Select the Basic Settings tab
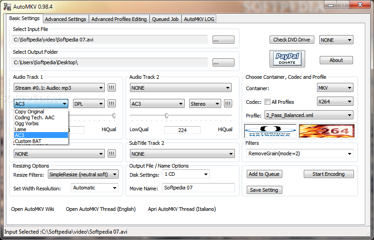Screen dimensions: 374x240 click(24, 18)
